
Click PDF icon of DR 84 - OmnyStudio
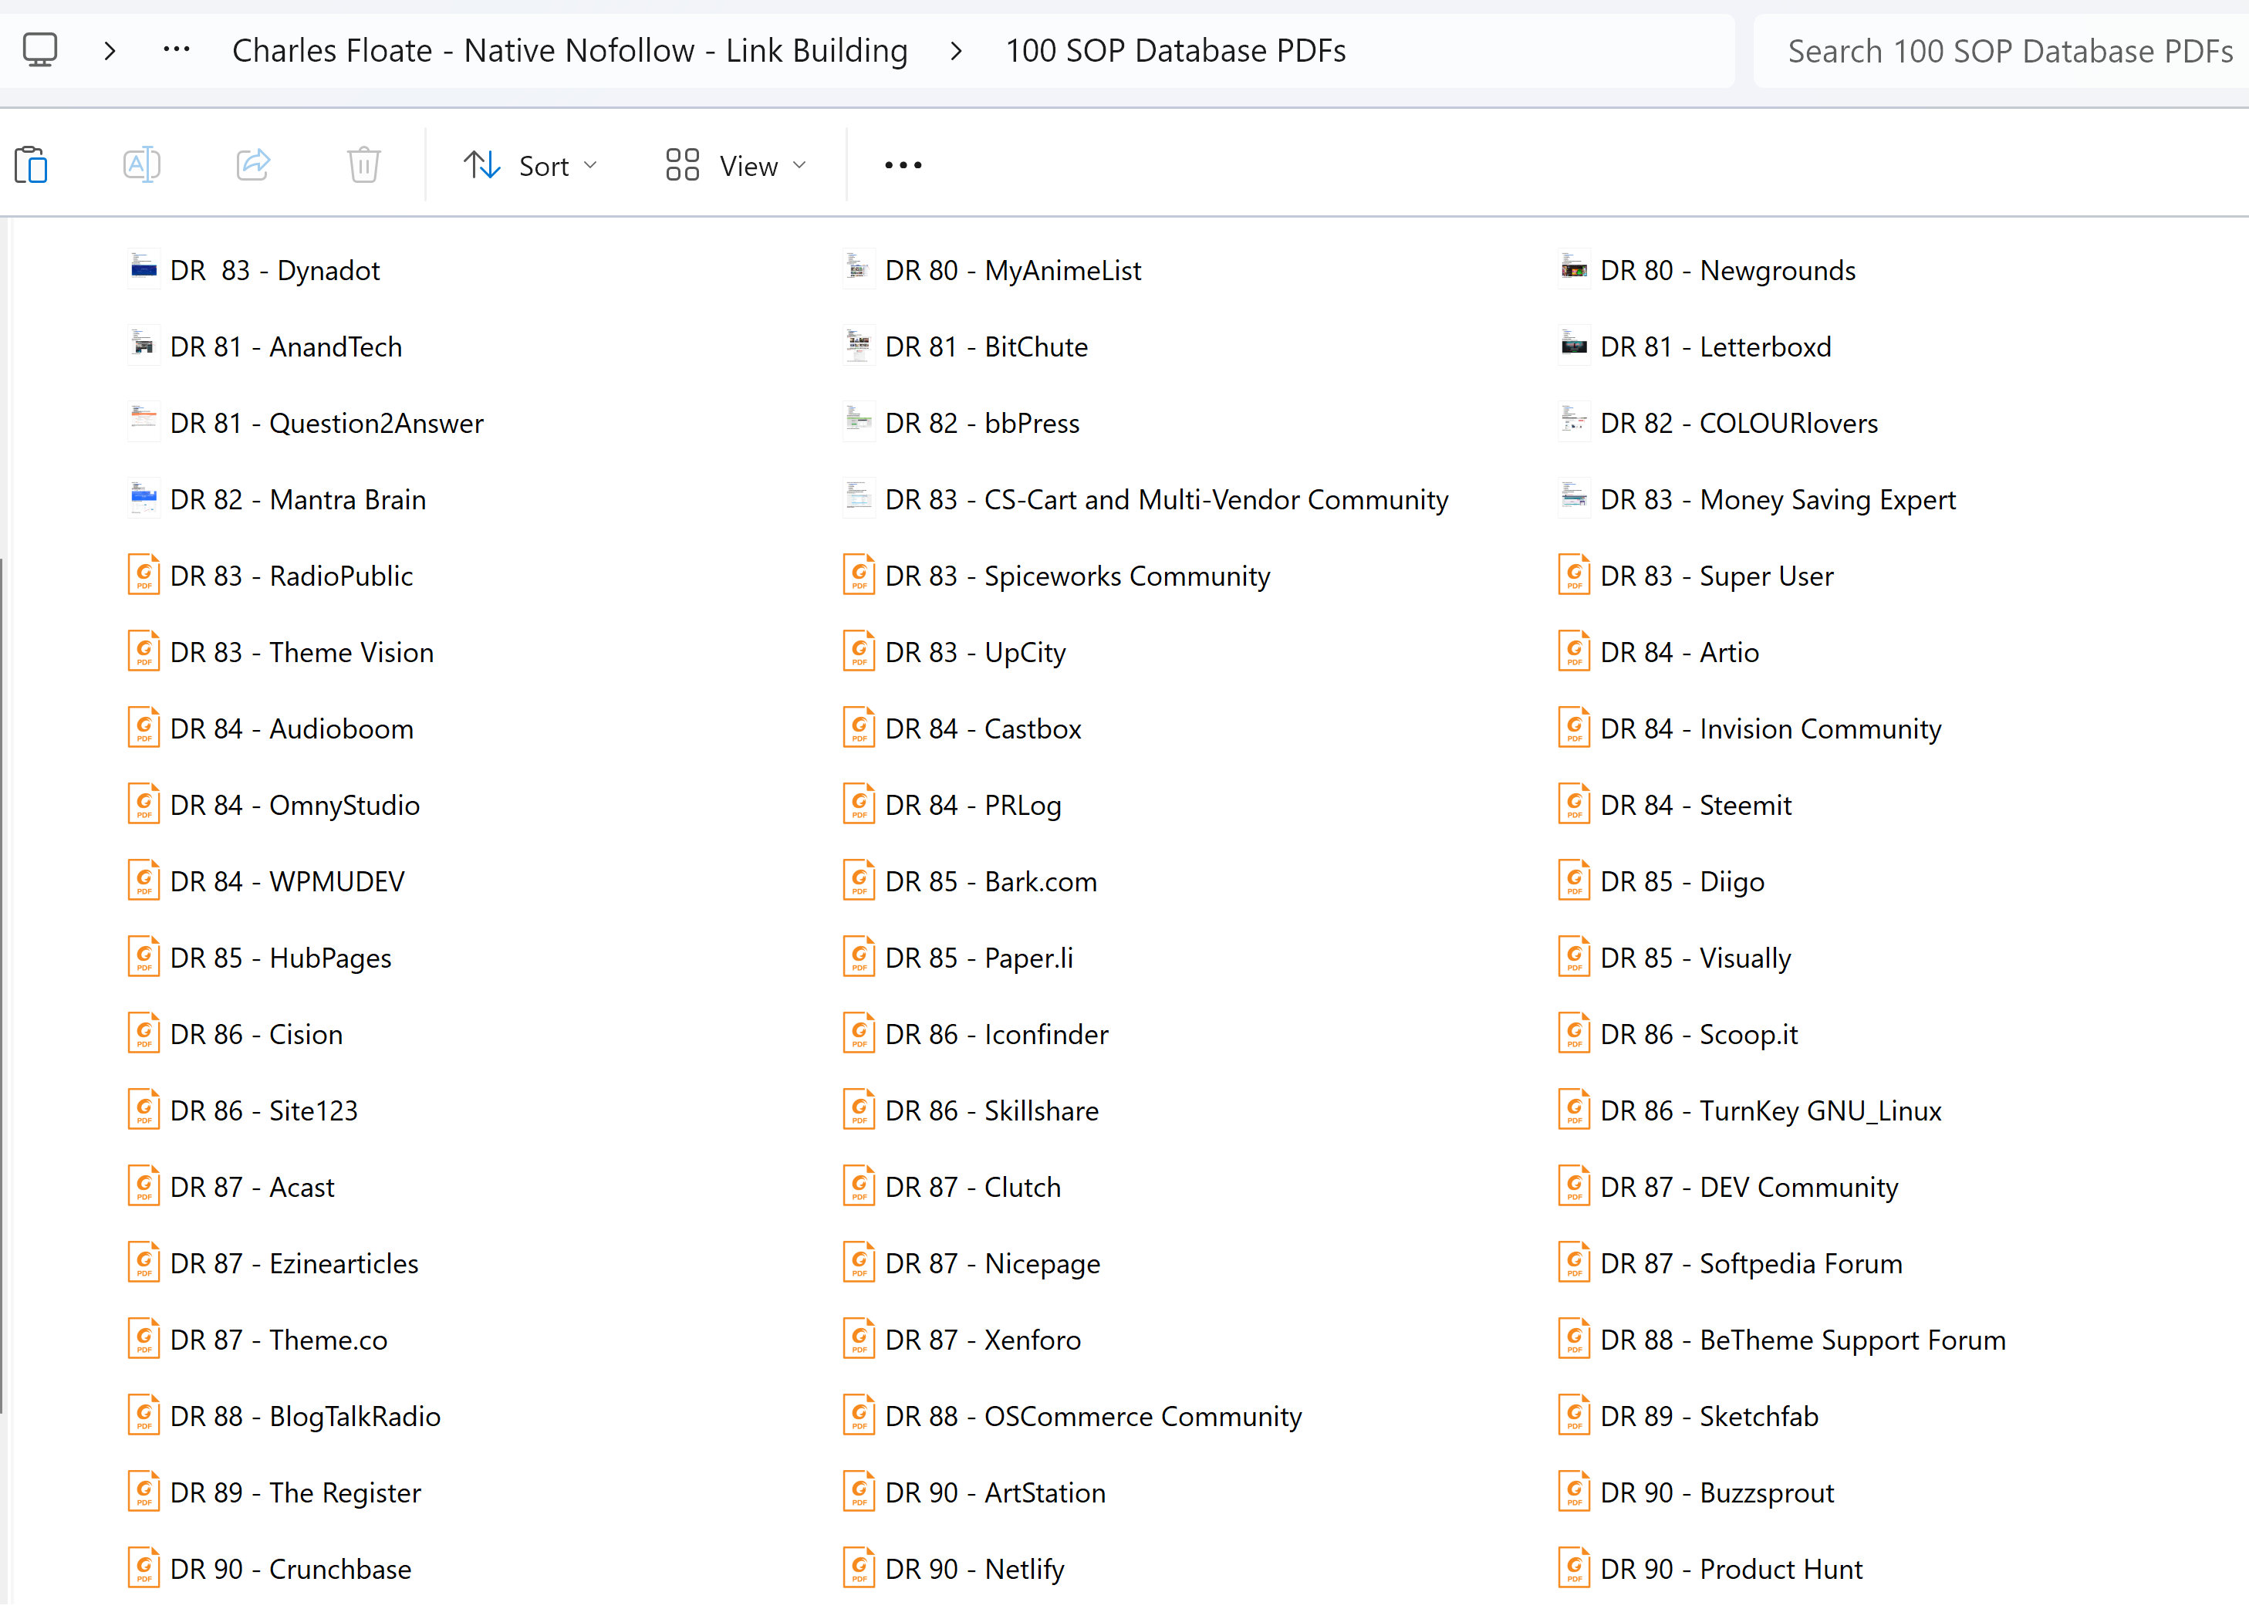145,805
